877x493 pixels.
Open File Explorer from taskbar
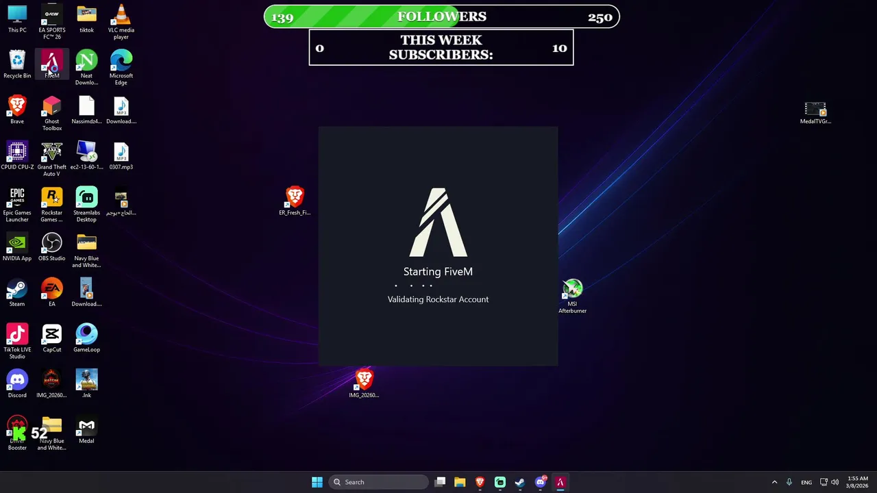click(460, 482)
